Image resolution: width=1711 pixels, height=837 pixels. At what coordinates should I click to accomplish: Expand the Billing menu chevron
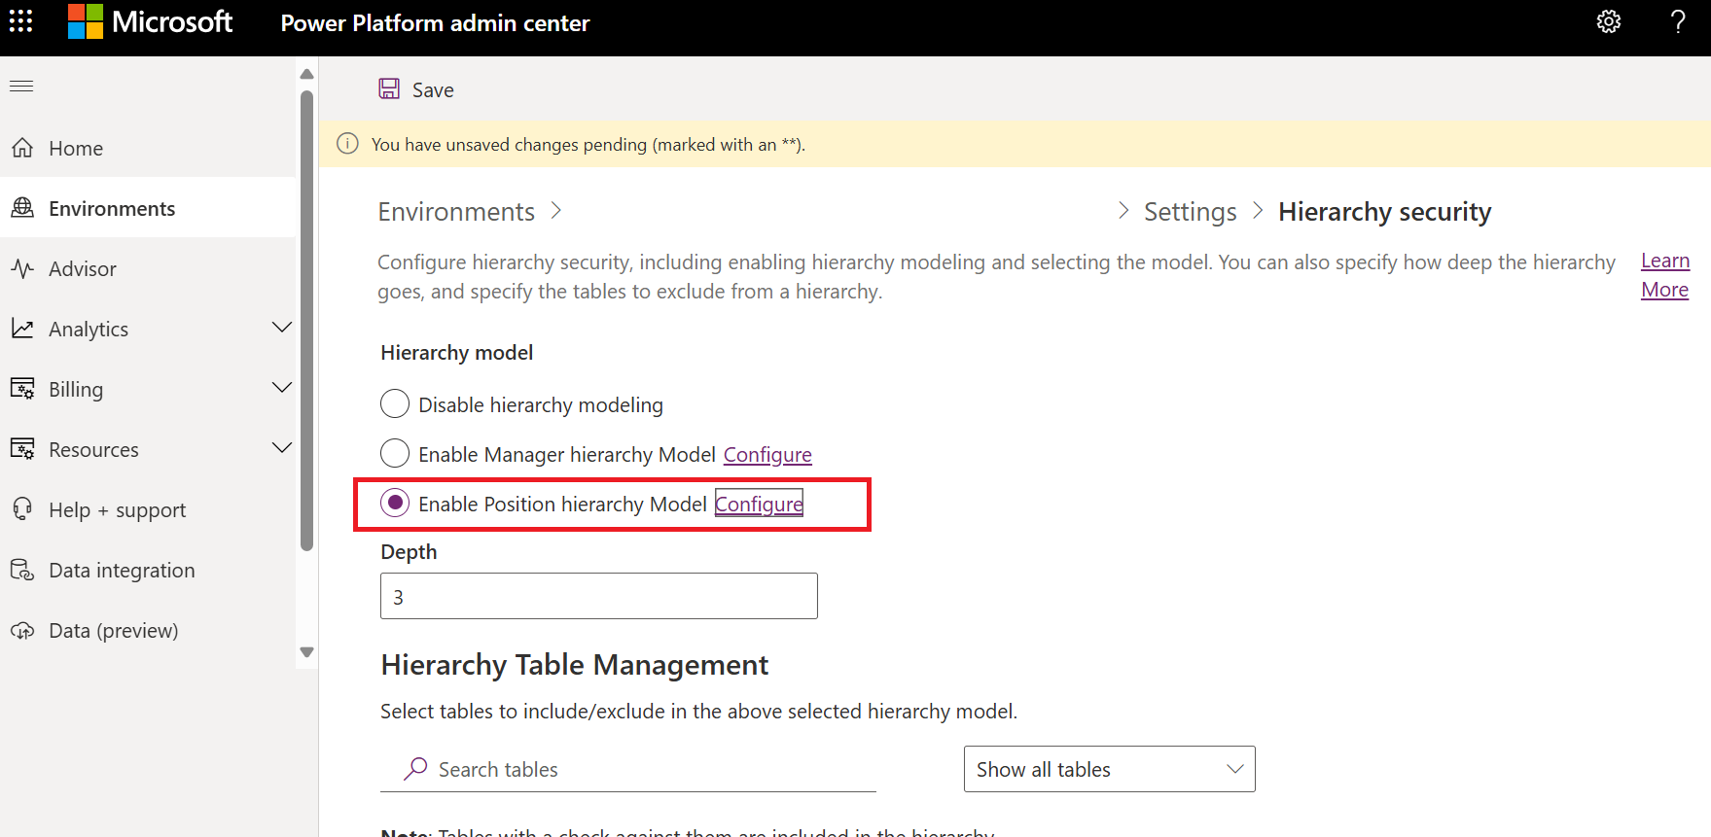282,388
